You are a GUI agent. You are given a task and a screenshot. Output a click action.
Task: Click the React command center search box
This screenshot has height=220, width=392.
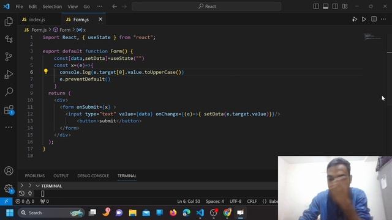(206, 6)
